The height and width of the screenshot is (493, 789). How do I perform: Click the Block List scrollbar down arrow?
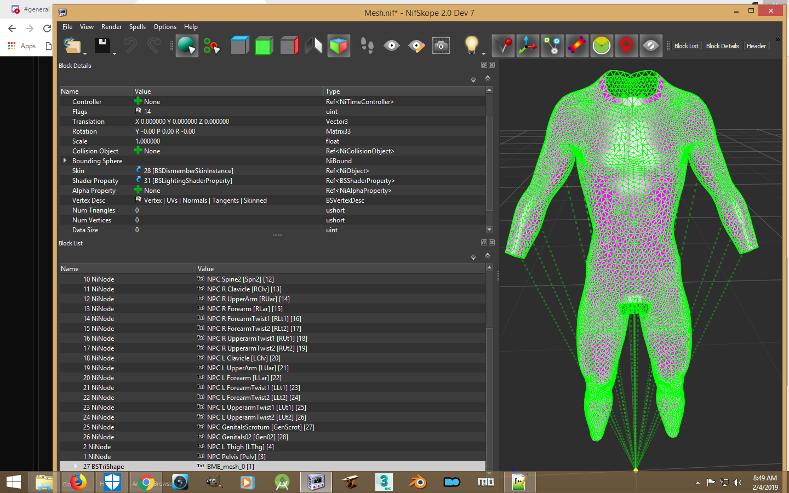[489, 473]
